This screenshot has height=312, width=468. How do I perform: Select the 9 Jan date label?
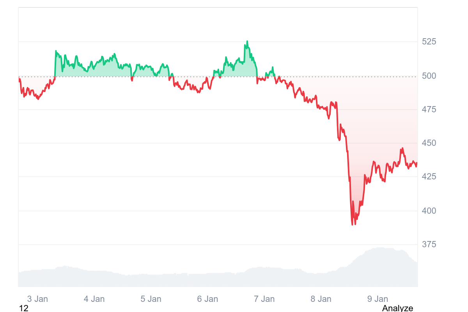click(378, 299)
